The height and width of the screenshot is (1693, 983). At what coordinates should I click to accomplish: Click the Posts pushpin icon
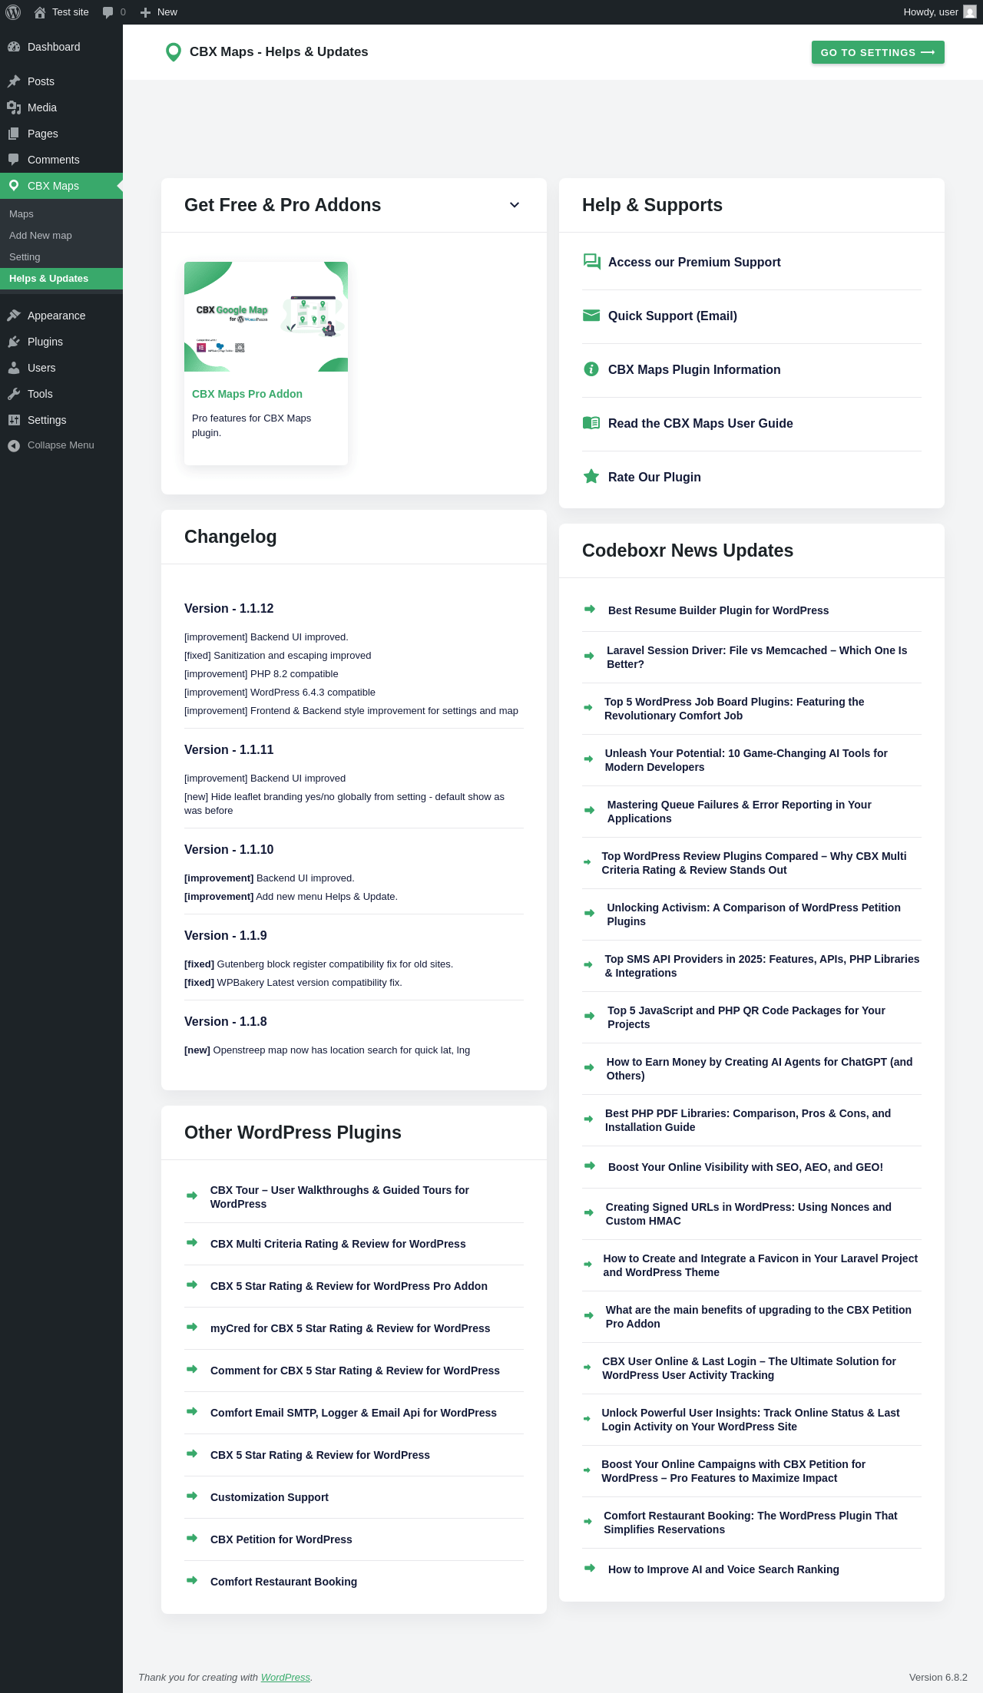coord(14,81)
